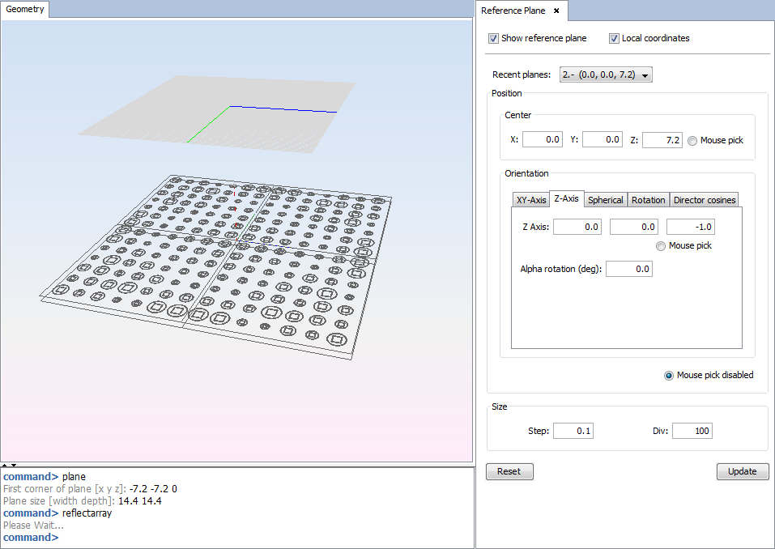The width and height of the screenshot is (775, 549).
Task: Uncheck the Local coordinates checkbox
Action: coord(615,38)
